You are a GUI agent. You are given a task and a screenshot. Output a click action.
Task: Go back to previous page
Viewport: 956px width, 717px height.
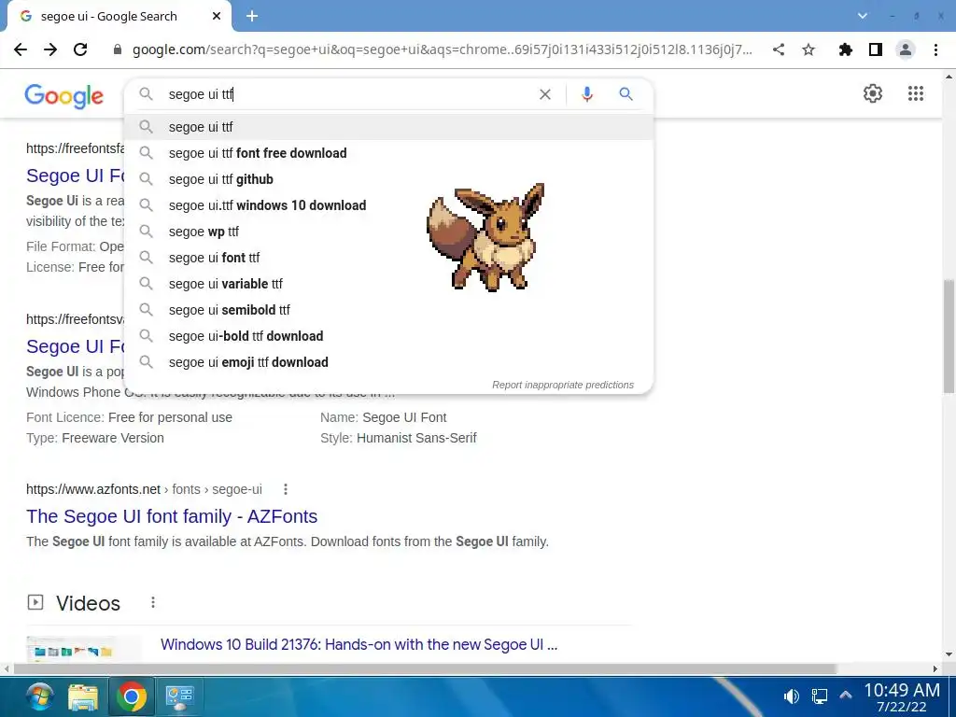(21, 50)
